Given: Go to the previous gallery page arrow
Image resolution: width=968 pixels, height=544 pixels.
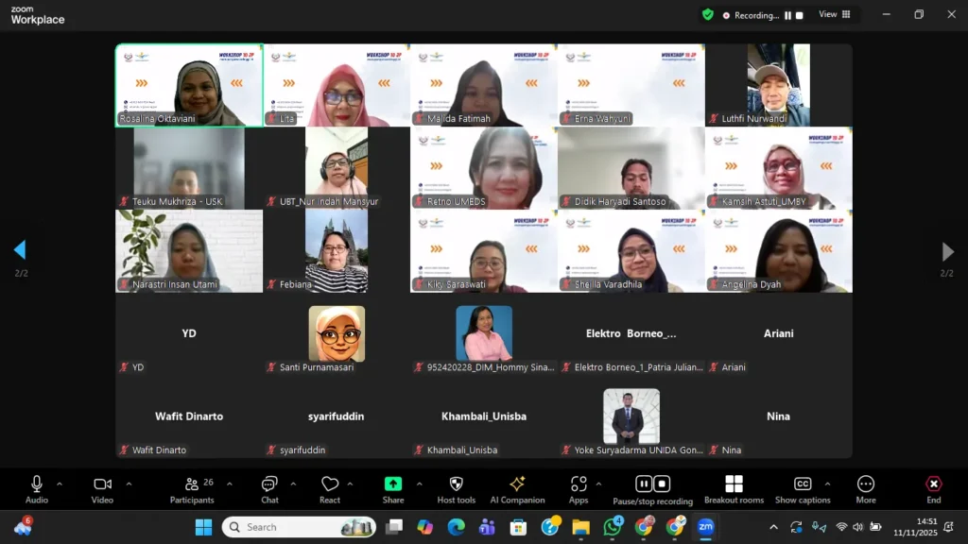Looking at the screenshot, I should pyautogui.click(x=20, y=250).
